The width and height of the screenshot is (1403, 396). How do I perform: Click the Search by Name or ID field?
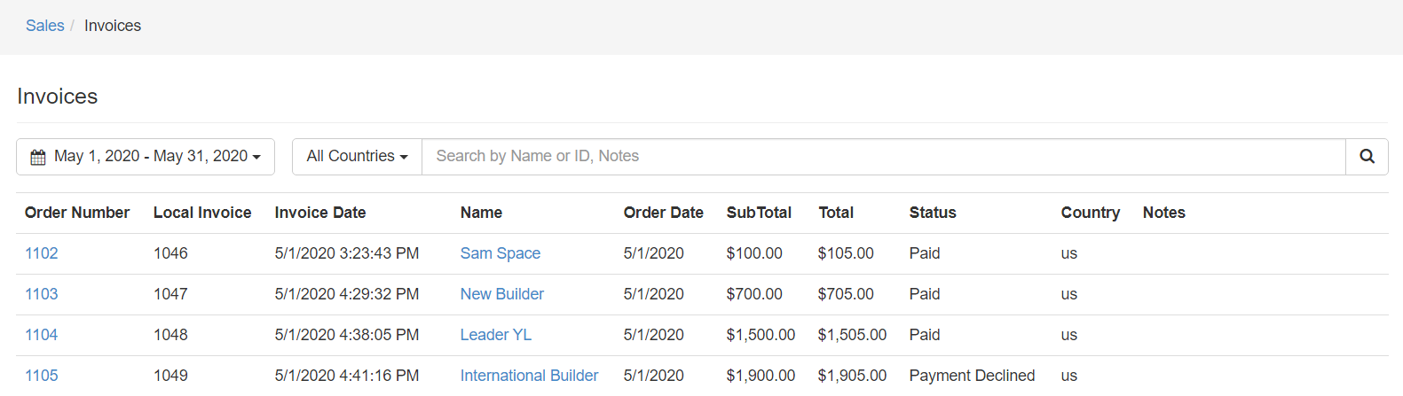(883, 157)
